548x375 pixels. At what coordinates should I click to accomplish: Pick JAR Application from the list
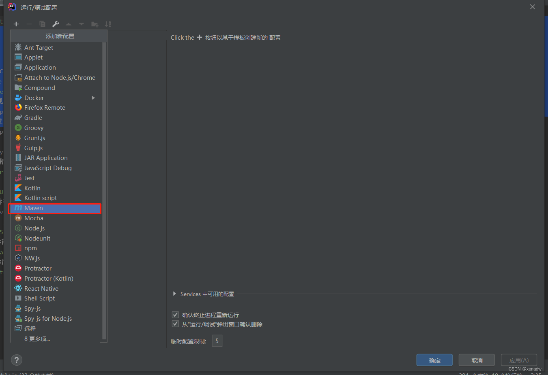[x=57, y=158]
